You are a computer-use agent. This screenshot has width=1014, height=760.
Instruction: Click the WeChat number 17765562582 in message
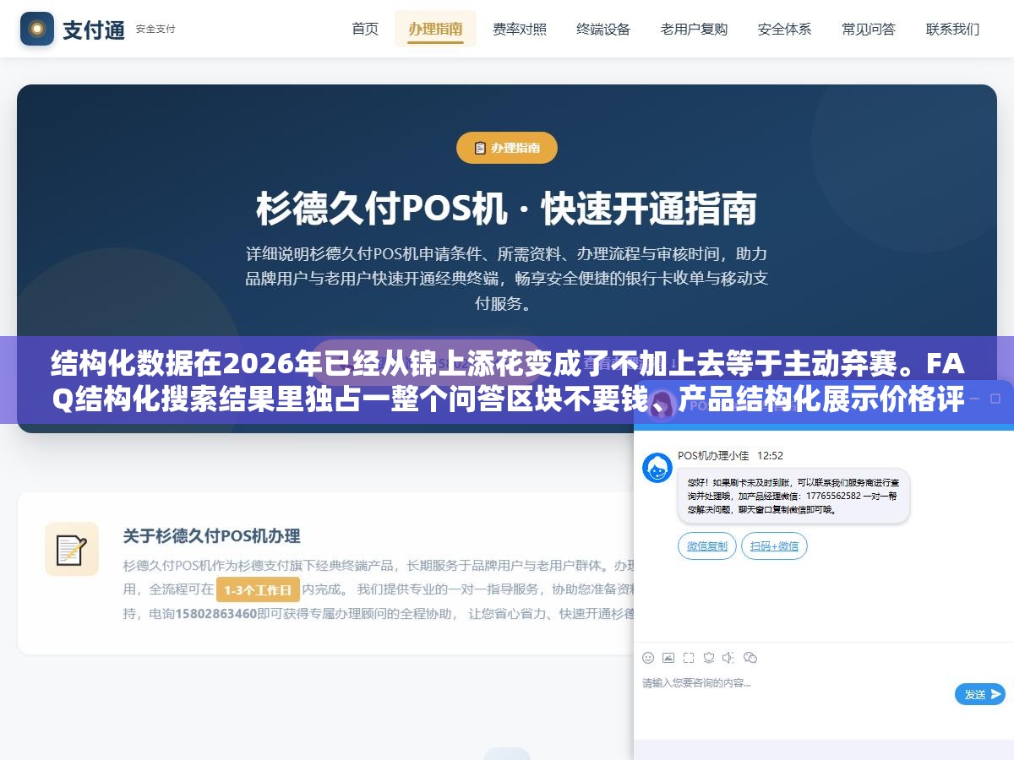(833, 496)
